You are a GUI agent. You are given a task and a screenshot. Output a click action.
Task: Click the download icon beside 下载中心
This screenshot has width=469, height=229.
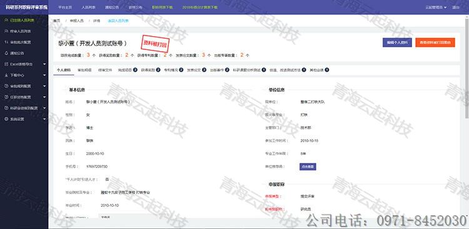[6, 76]
